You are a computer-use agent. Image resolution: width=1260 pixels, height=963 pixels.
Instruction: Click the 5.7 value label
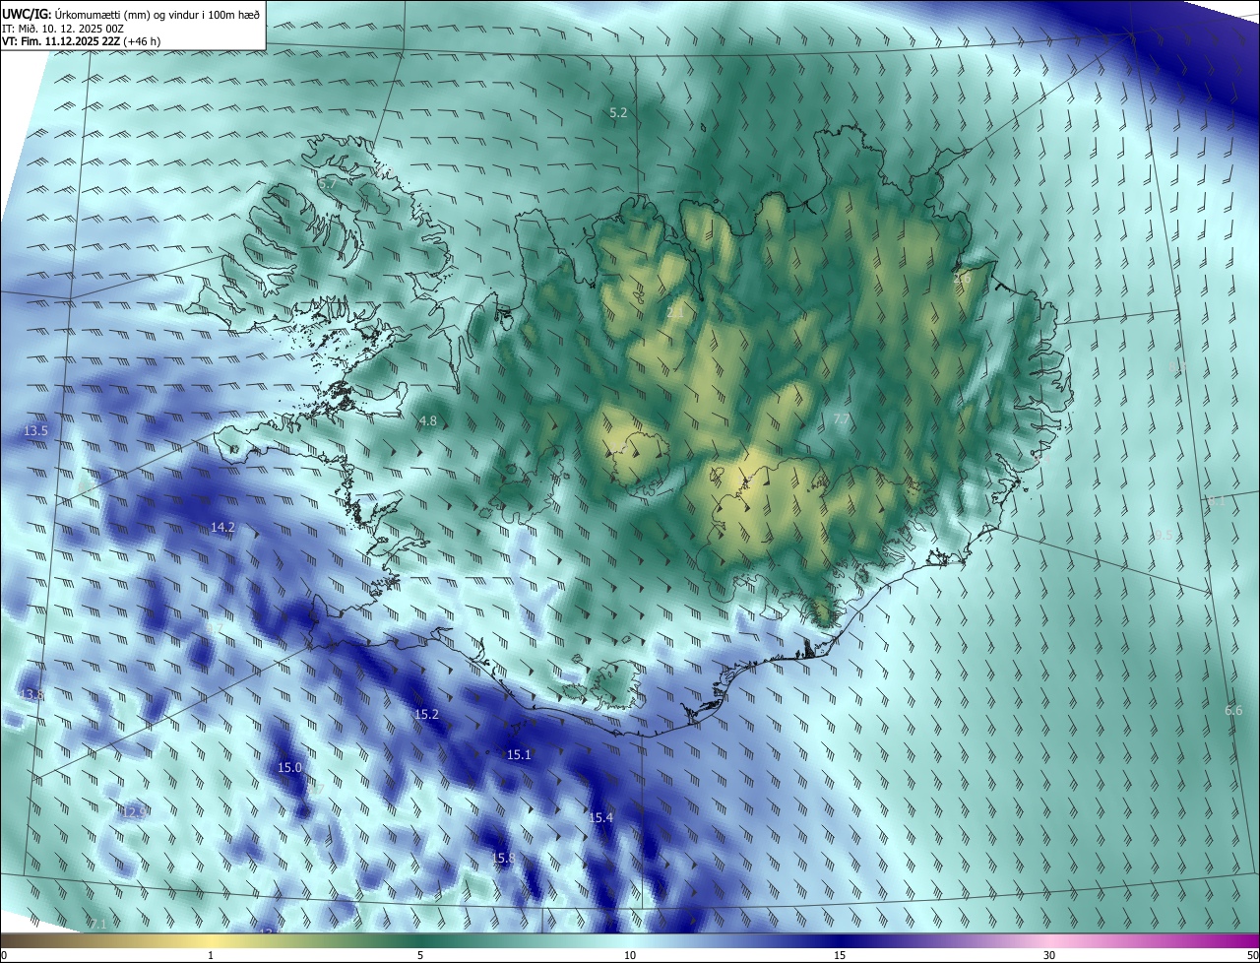[328, 183]
